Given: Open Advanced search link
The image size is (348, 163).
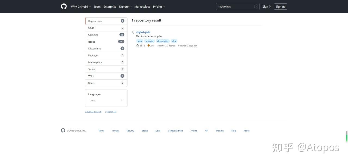Looking at the screenshot, I should [x=93, y=112].
